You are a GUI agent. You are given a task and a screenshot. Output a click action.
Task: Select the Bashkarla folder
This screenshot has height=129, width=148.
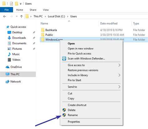tap(51, 30)
